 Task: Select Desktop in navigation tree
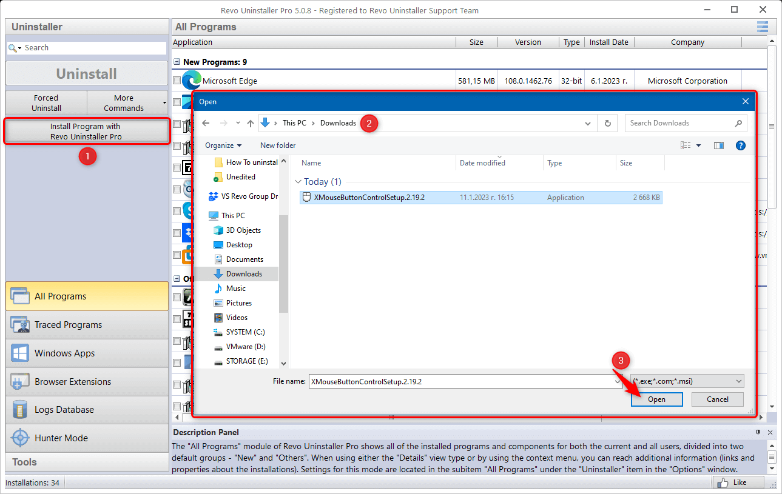pyautogui.click(x=233, y=245)
